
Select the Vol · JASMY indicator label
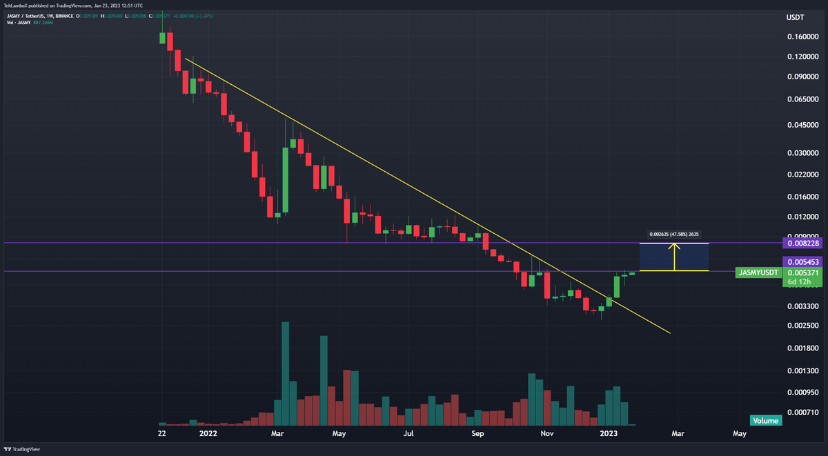19,23
